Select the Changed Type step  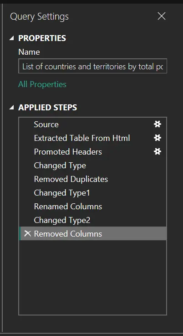point(93,165)
